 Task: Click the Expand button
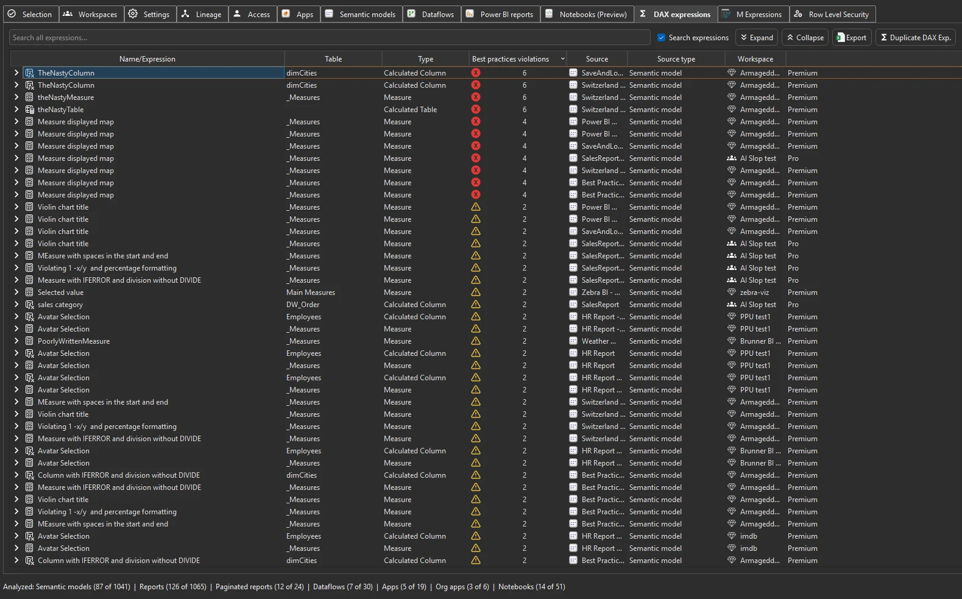757,38
